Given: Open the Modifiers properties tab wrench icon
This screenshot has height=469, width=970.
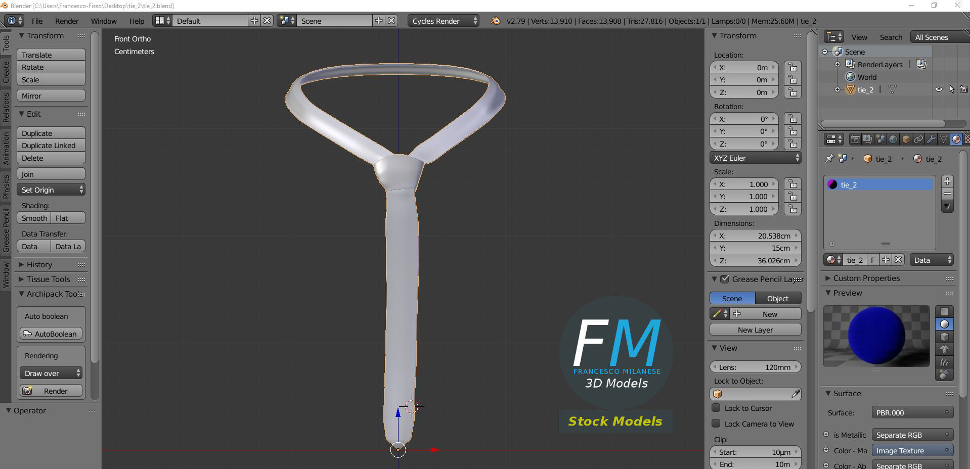Looking at the screenshot, I should [x=931, y=139].
